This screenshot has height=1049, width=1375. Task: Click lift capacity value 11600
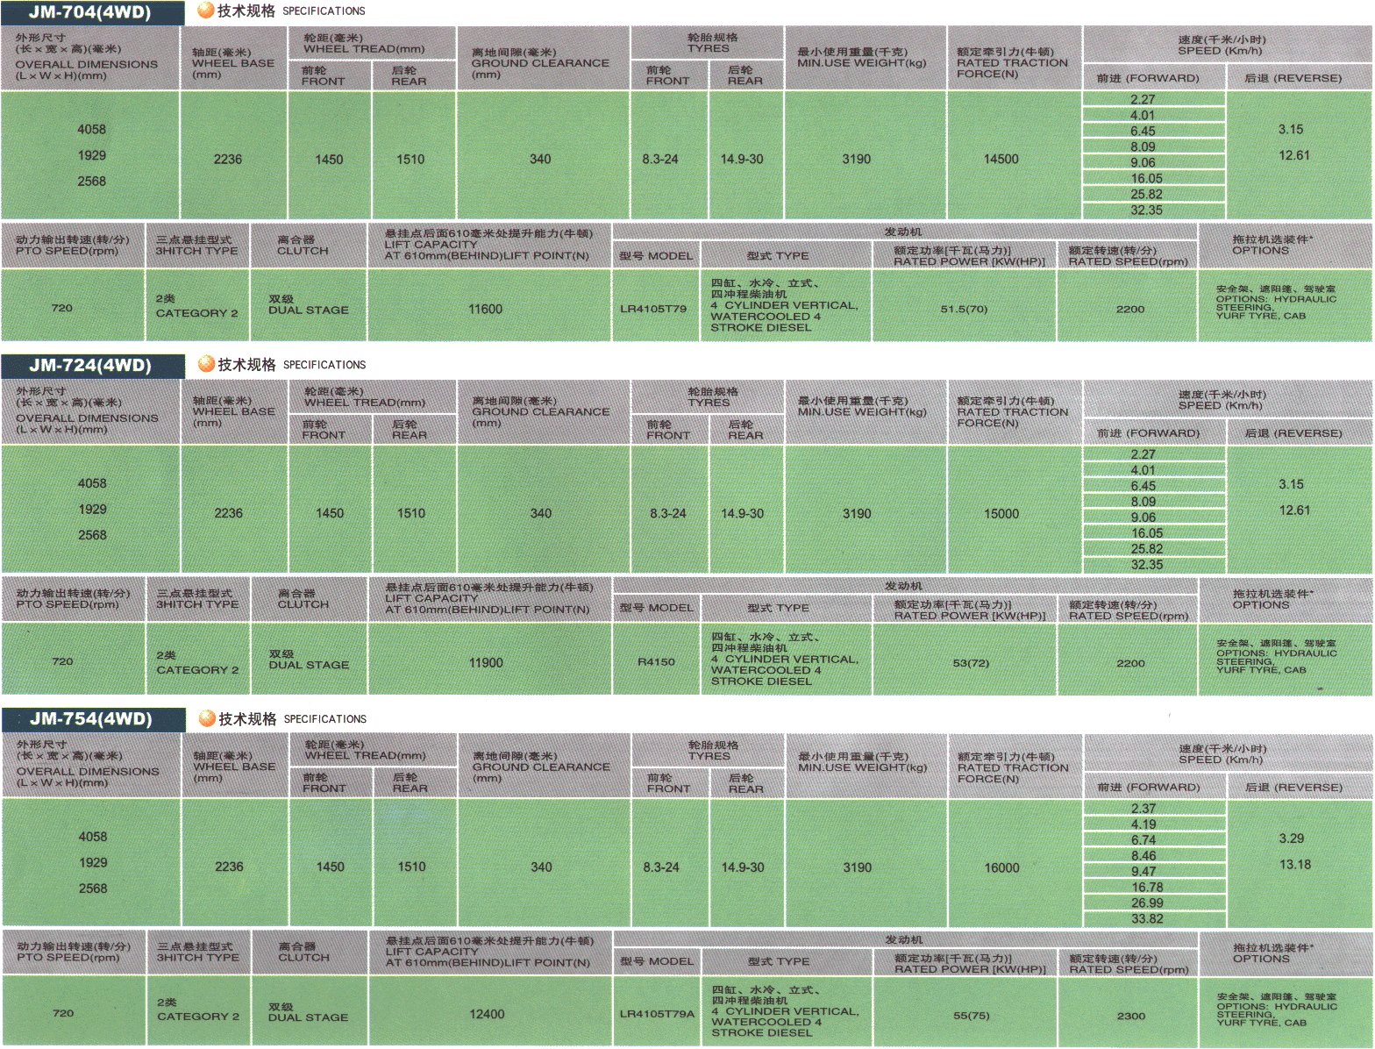coord(486,309)
